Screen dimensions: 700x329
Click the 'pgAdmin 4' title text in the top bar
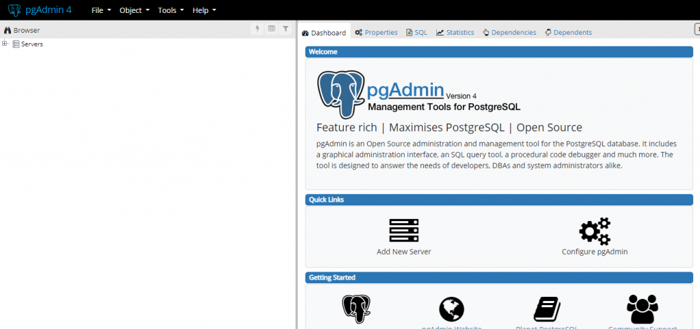point(49,10)
